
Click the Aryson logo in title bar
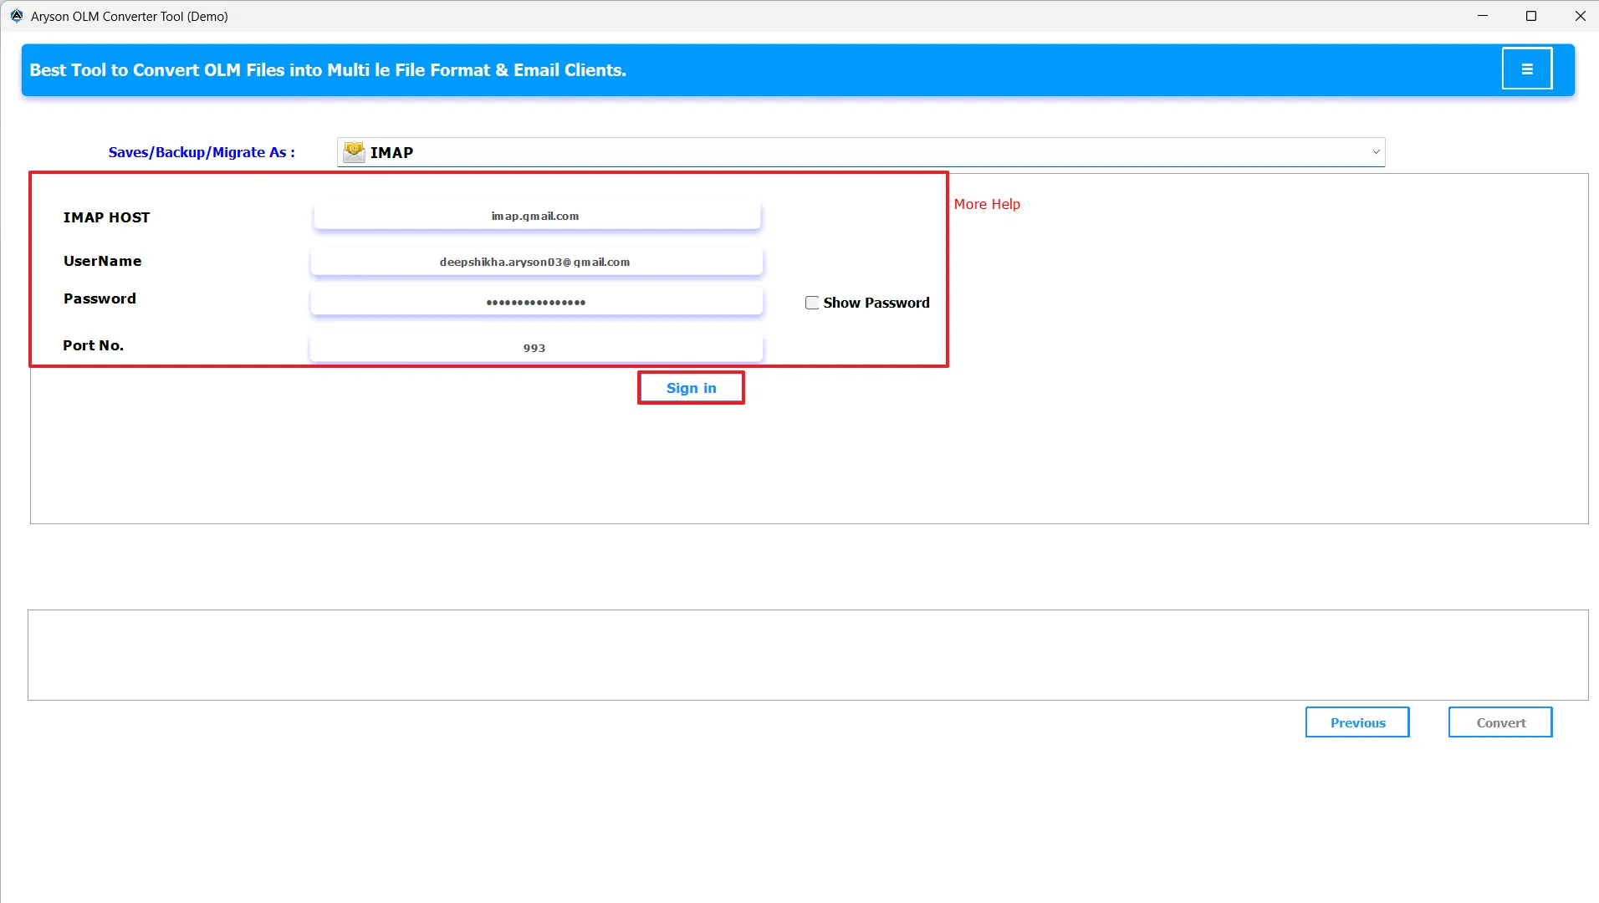tap(15, 15)
